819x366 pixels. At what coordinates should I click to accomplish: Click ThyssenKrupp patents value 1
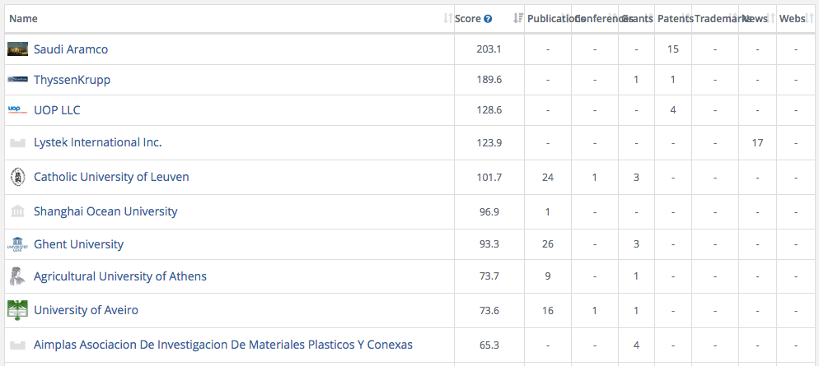click(x=672, y=80)
